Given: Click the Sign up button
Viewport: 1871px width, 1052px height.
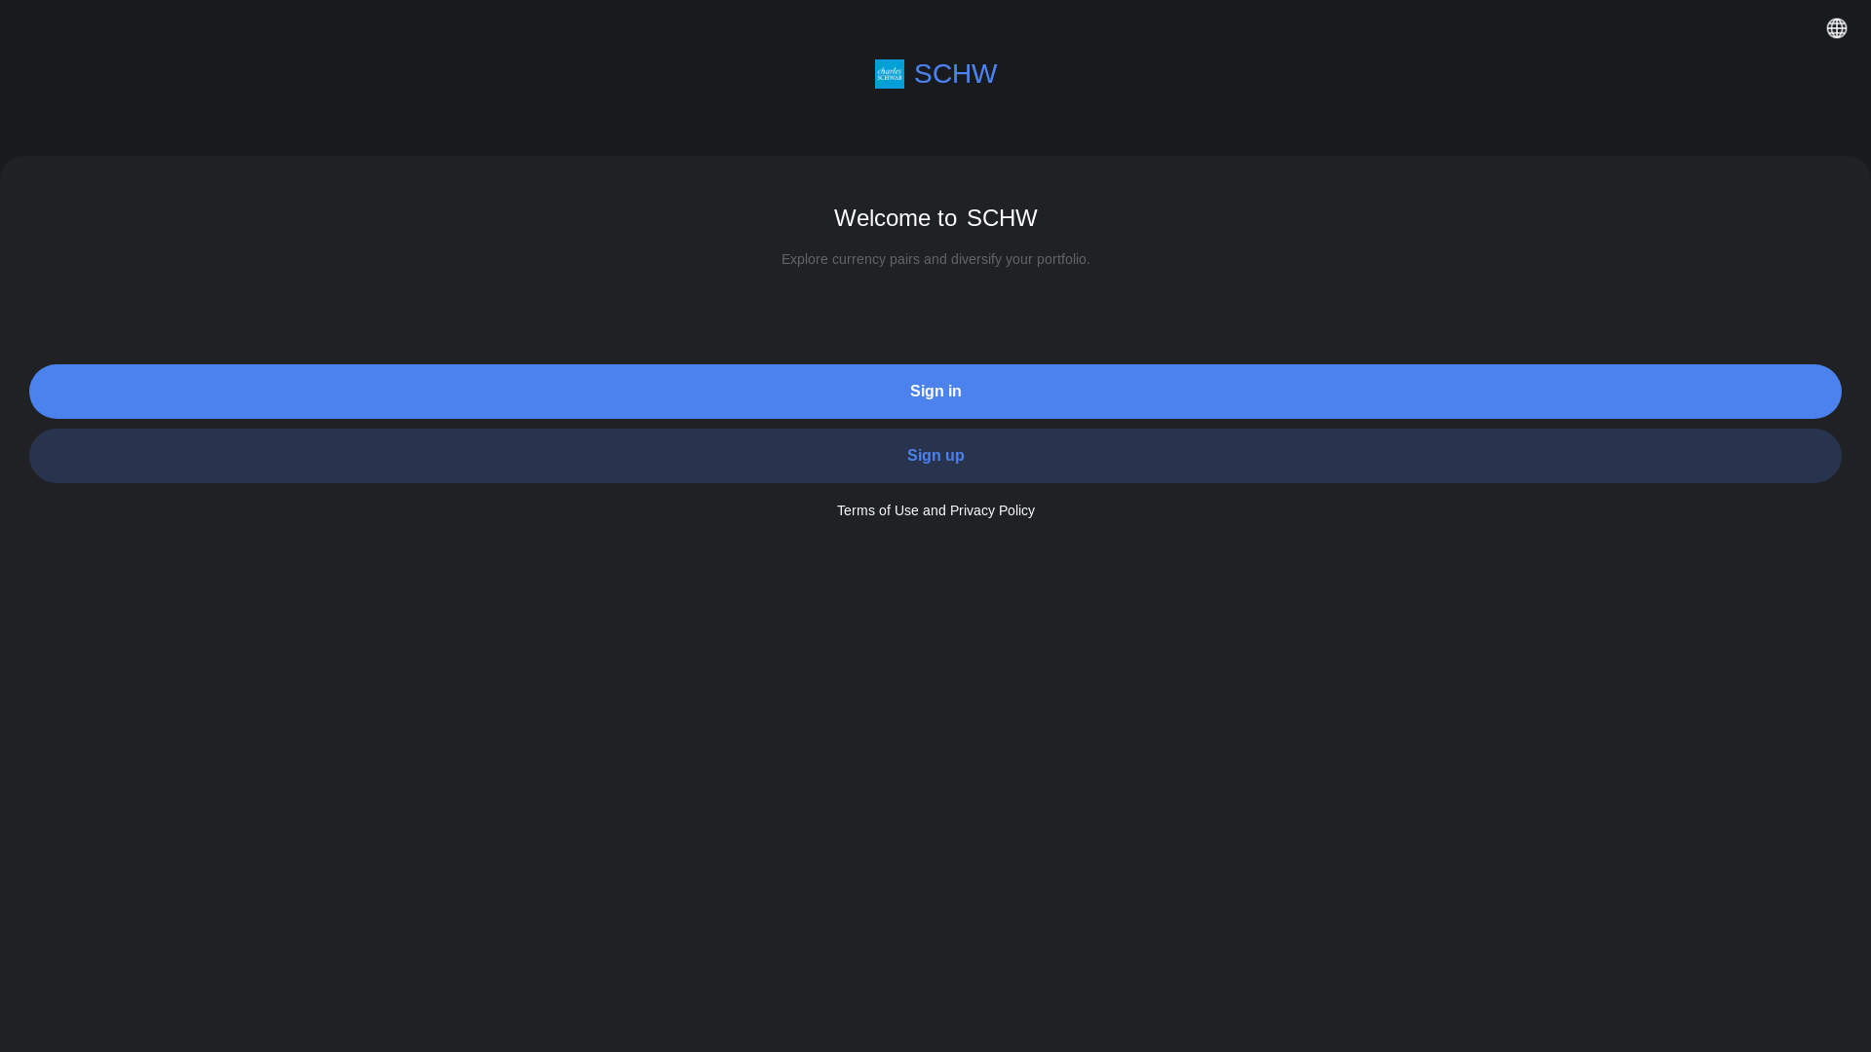Looking at the screenshot, I should click(935, 456).
